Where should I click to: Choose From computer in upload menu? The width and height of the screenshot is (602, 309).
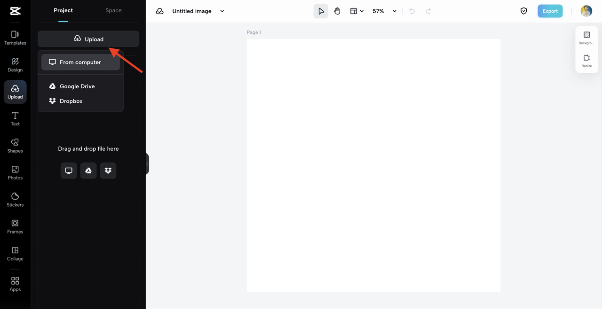[x=80, y=62]
